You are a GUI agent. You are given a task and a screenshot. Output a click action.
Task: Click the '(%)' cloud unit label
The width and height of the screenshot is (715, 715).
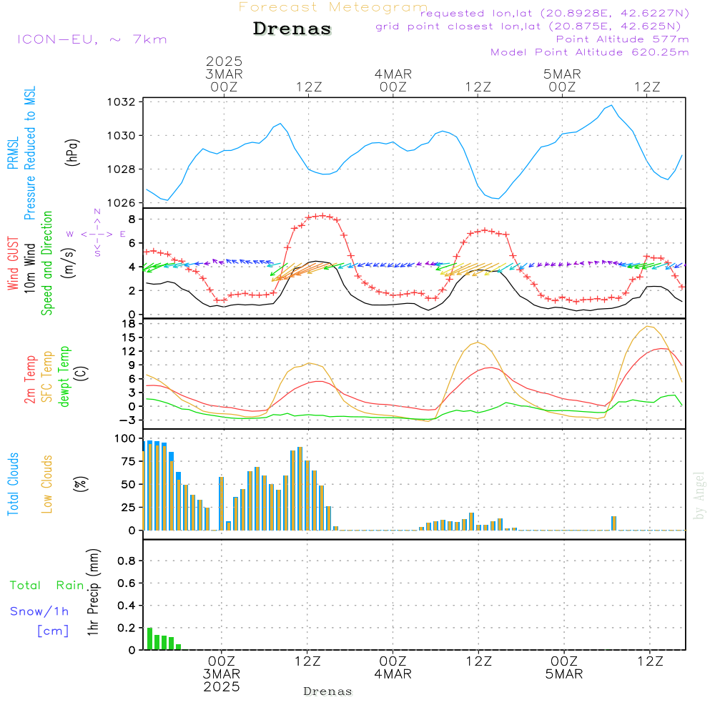(80, 484)
